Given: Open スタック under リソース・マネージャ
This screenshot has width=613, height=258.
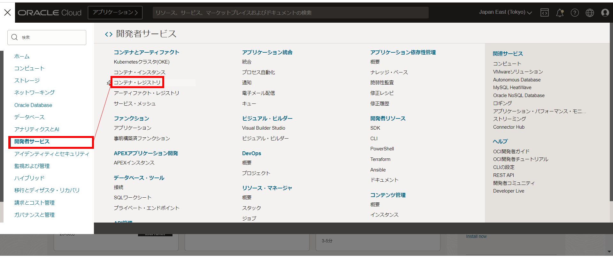Looking at the screenshot, I should 251,208.
